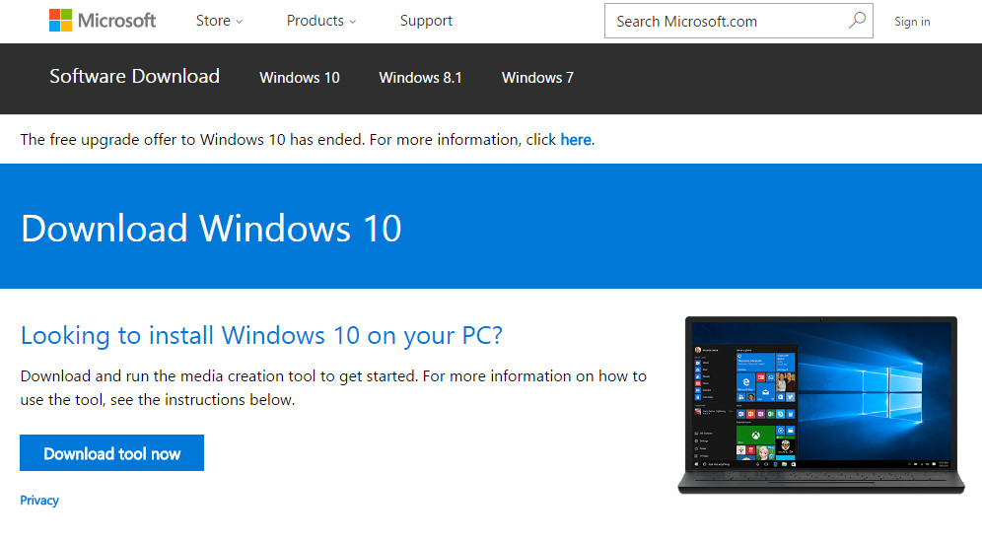This screenshot has width=982, height=540.
Task: Follow the 'here' upgrade information link
Action: 576,140
